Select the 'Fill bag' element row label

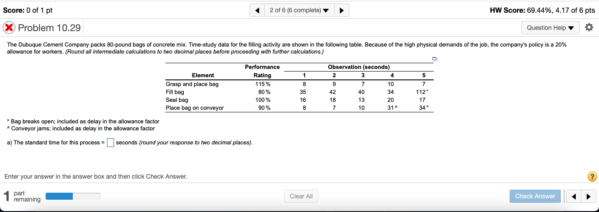[x=175, y=92]
